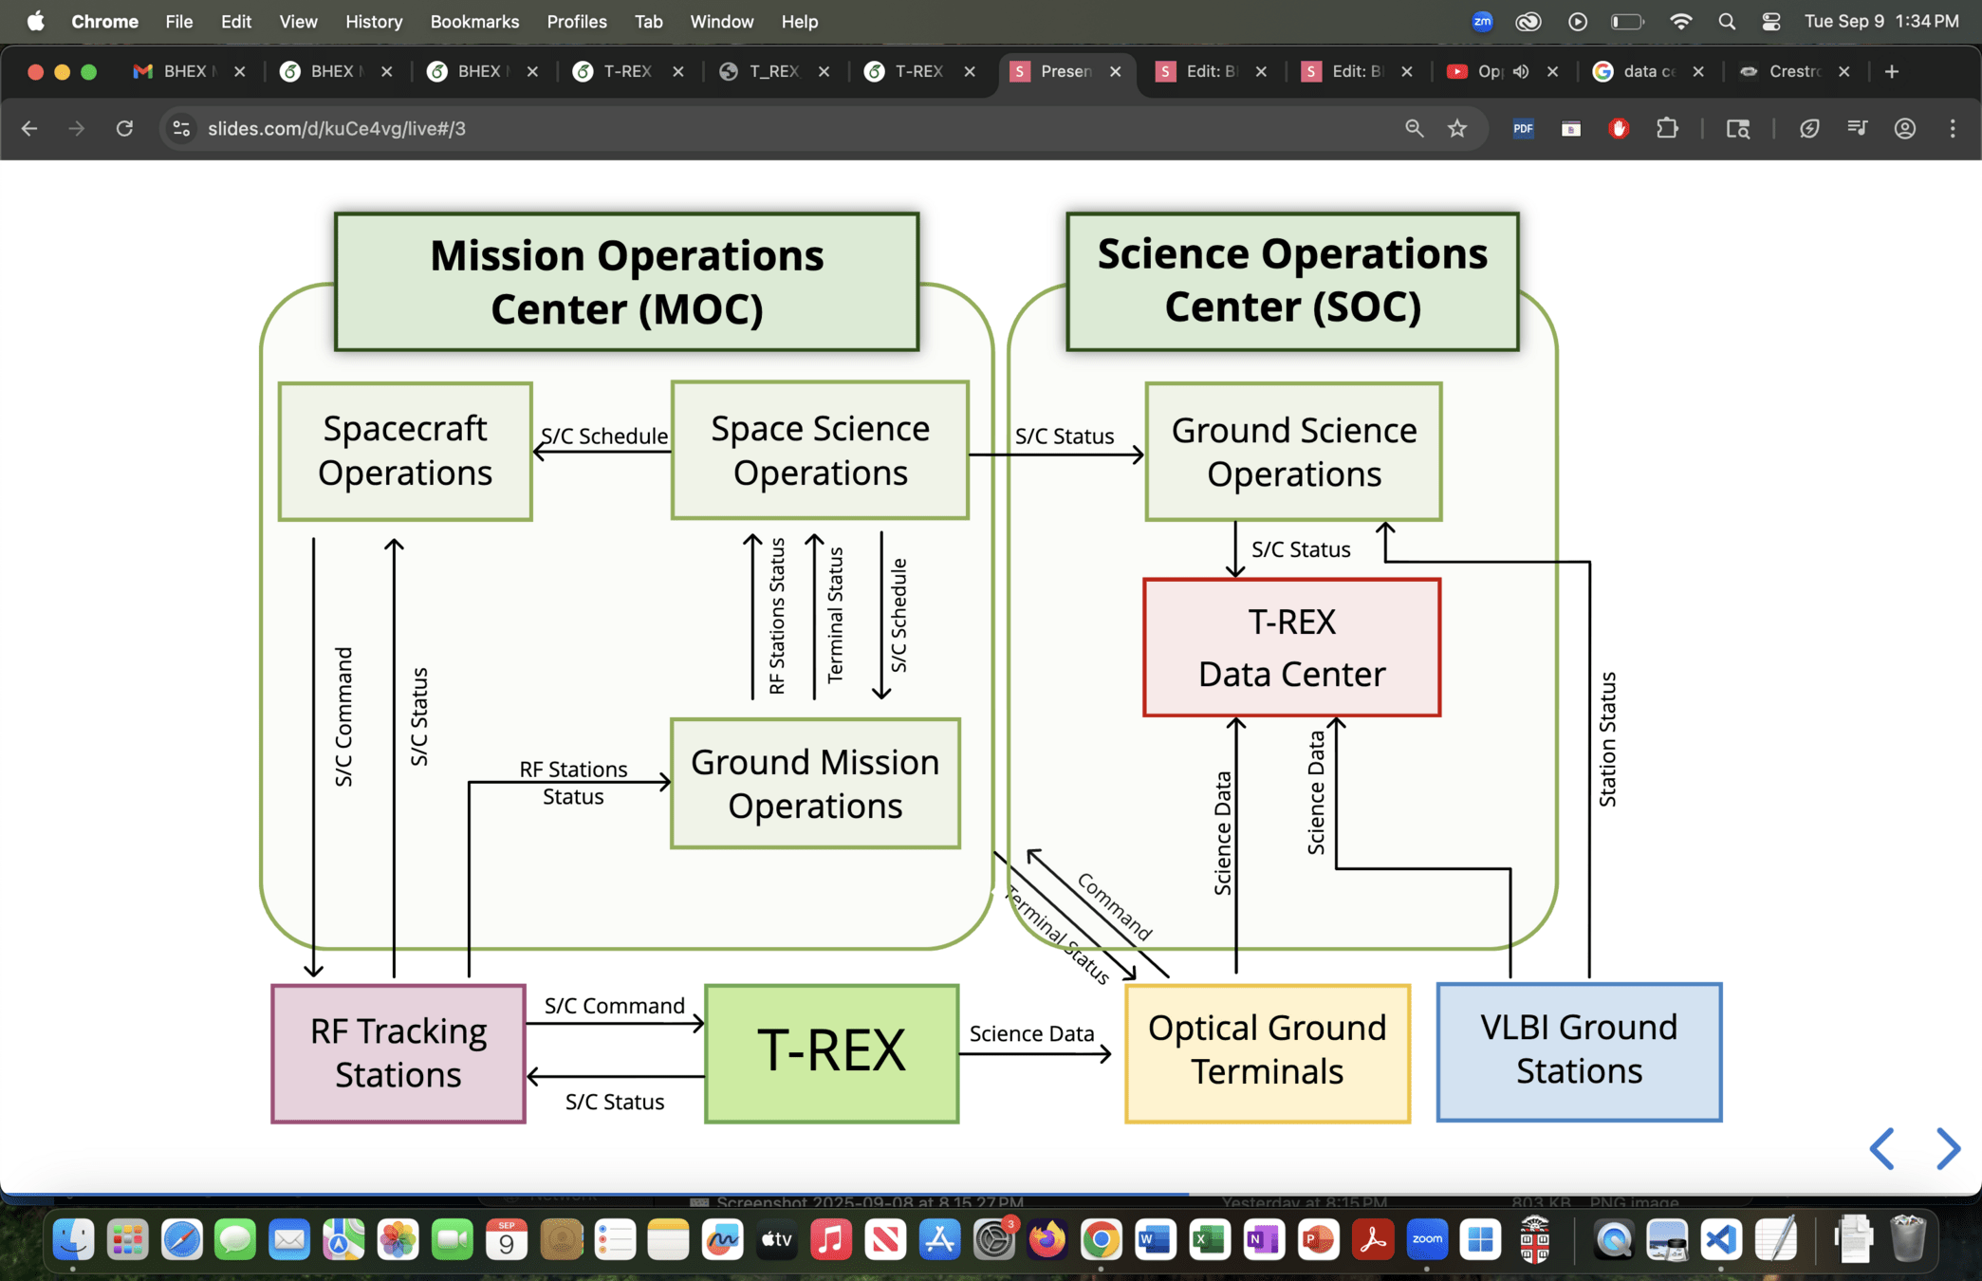Viewport: 1982px width, 1281px height.
Task: Bookmark this page with star icon
Action: [1457, 128]
